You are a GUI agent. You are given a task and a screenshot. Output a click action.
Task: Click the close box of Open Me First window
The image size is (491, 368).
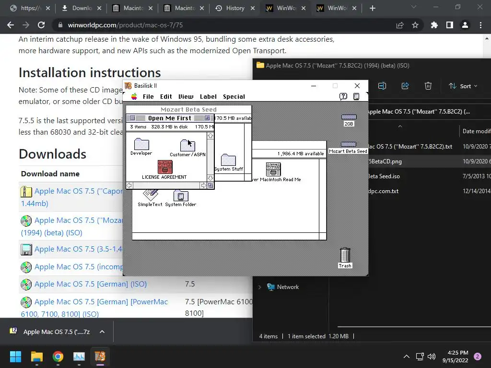[x=133, y=118]
